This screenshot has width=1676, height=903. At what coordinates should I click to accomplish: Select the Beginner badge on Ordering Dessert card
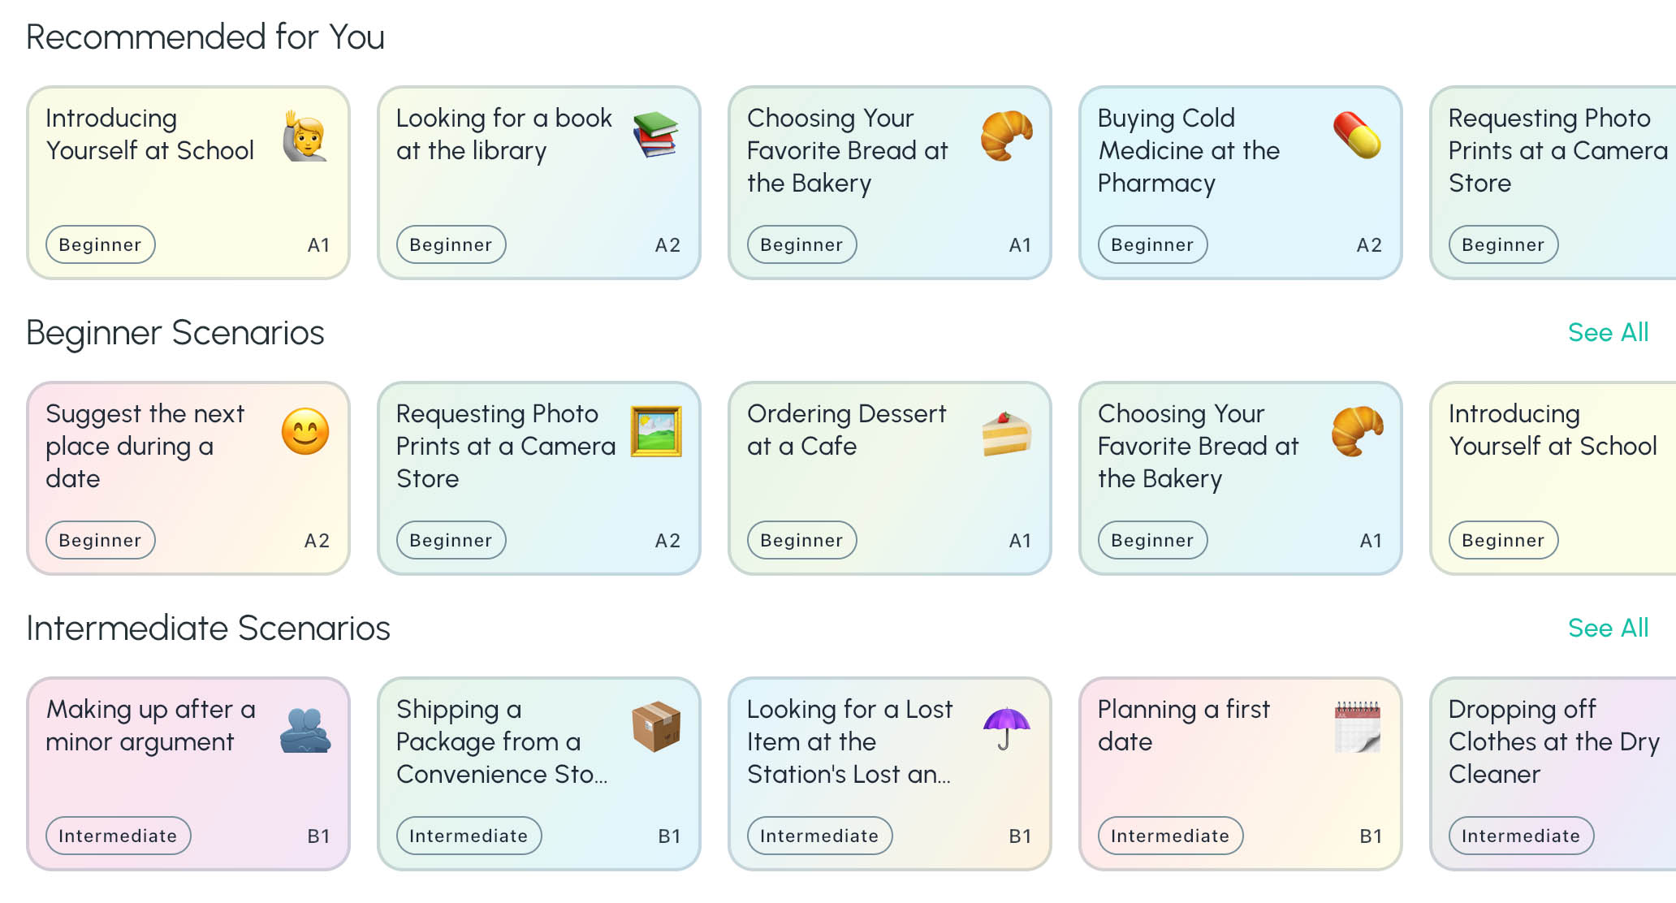tap(801, 540)
